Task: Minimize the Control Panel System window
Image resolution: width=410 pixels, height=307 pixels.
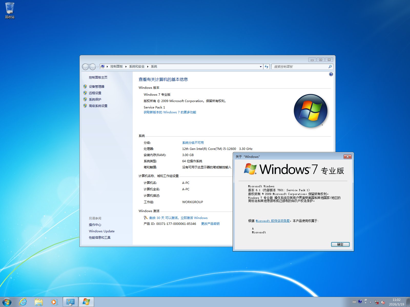Action: 312,60
